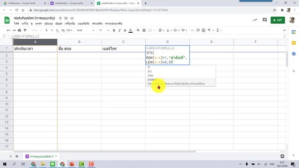Open the all sheets list icon
The width and height of the screenshot is (299, 168).
click(x=17, y=156)
